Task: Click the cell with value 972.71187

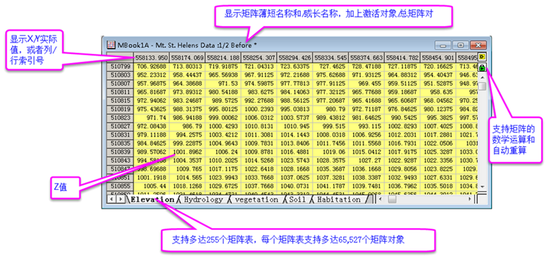Action: click(367, 109)
